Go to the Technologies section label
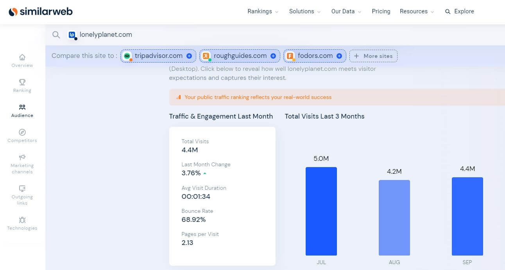 (x=22, y=228)
